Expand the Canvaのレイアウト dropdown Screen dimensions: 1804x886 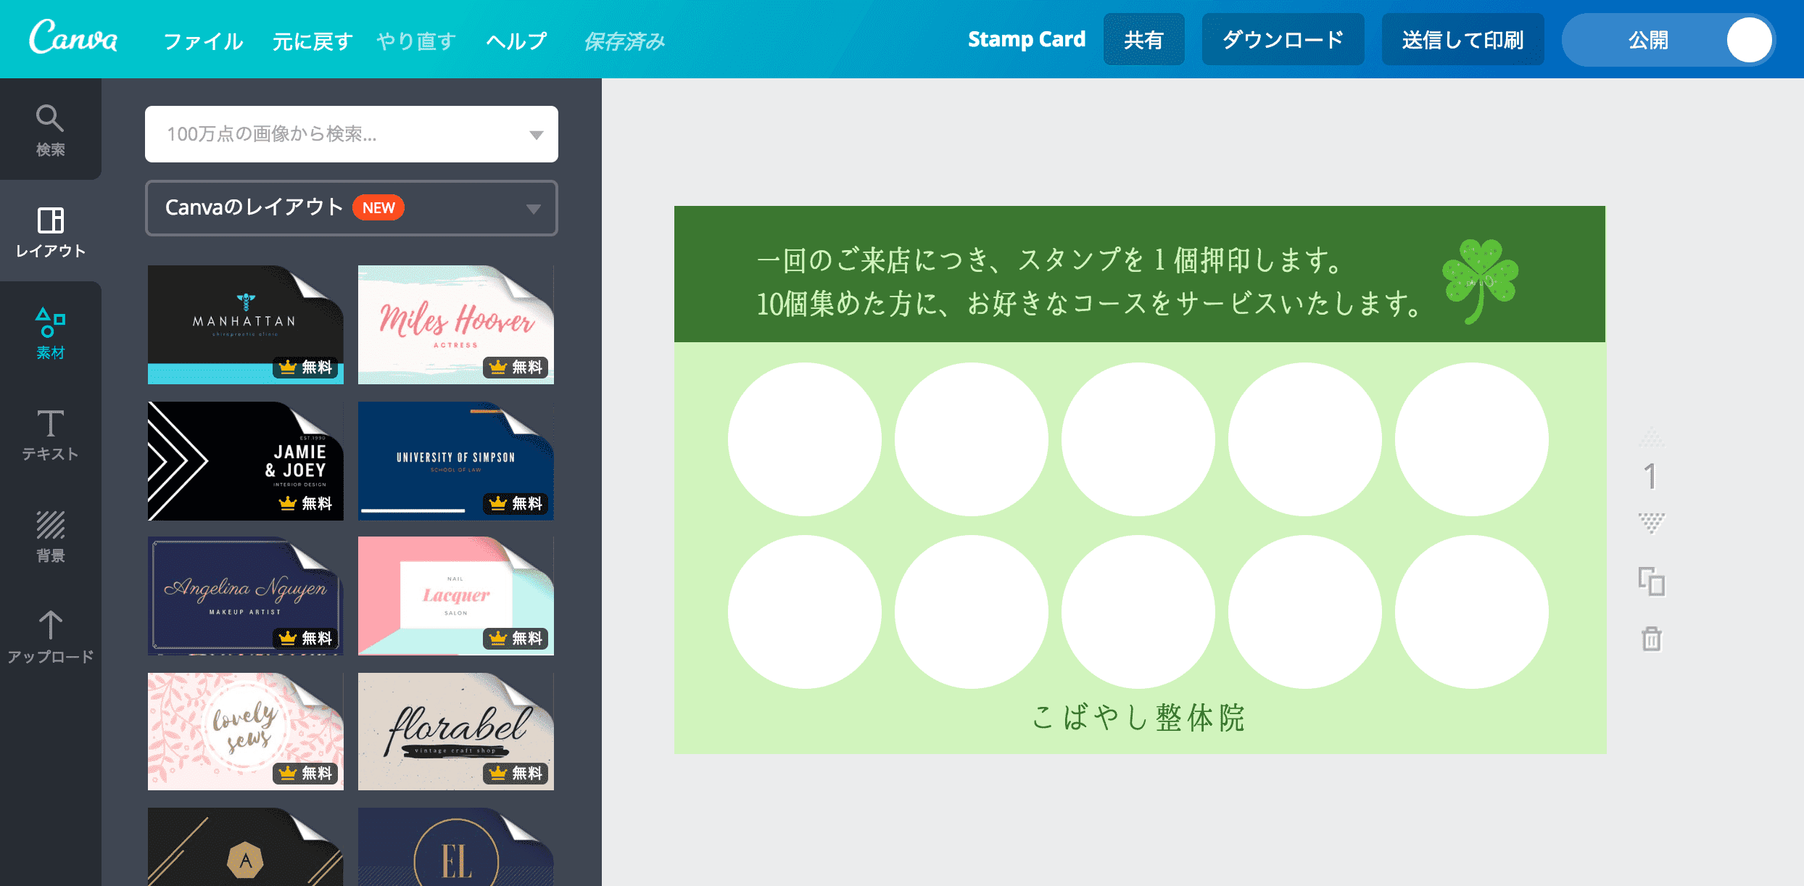[x=534, y=208]
